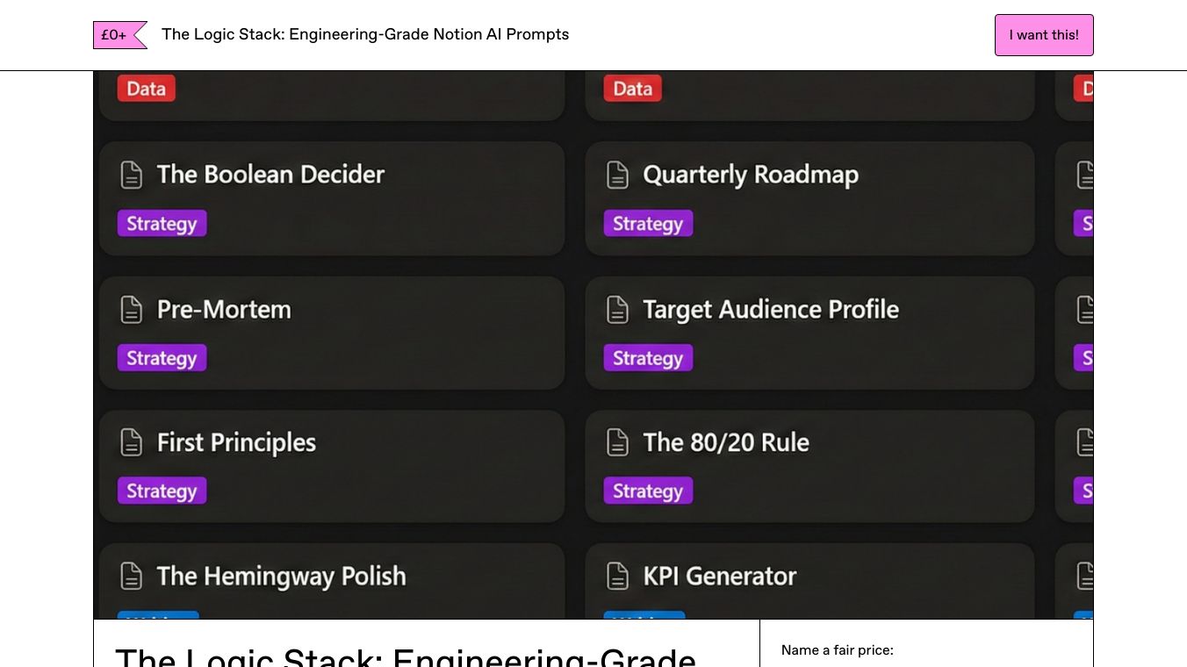
Task: Click the Strategy tag under The 80/20 Rule
Action: point(648,491)
